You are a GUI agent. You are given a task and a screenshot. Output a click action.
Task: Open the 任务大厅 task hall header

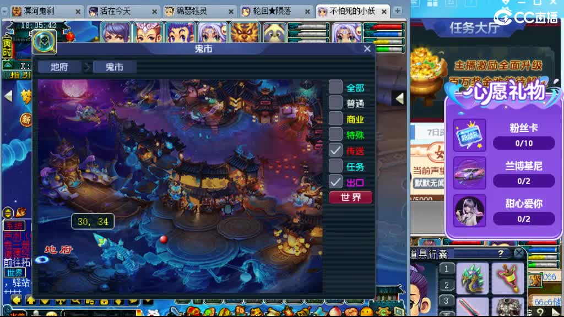[x=474, y=28]
